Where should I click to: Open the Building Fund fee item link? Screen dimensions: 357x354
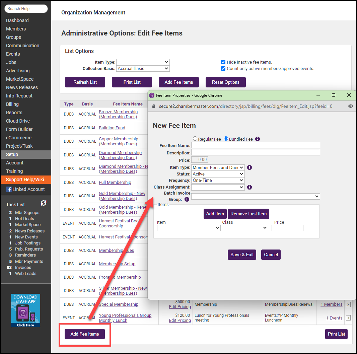[x=112, y=128]
